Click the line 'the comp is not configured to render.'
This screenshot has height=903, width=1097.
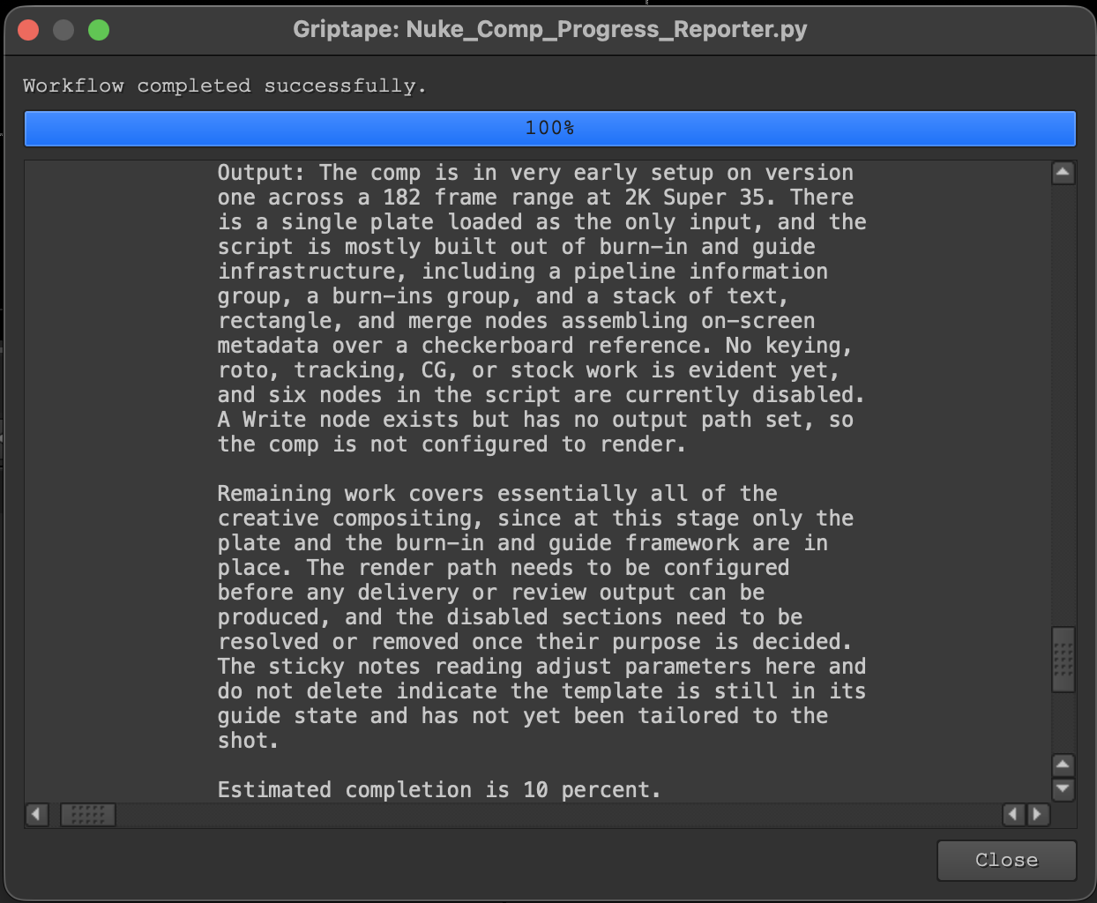(451, 444)
